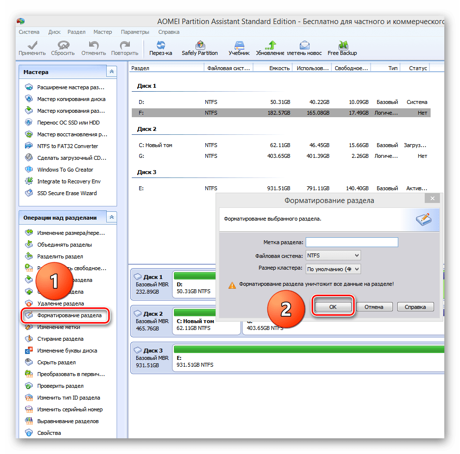
Task: Open NTFS to FAT32 Converter
Action: (68, 146)
